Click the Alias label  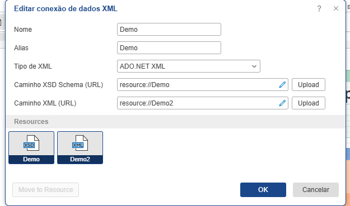coord(21,48)
